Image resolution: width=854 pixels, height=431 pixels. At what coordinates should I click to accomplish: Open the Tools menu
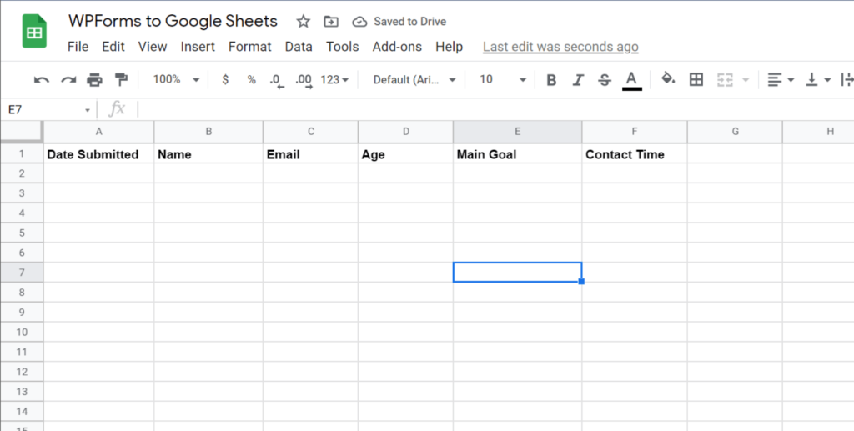tap(343, 47)
